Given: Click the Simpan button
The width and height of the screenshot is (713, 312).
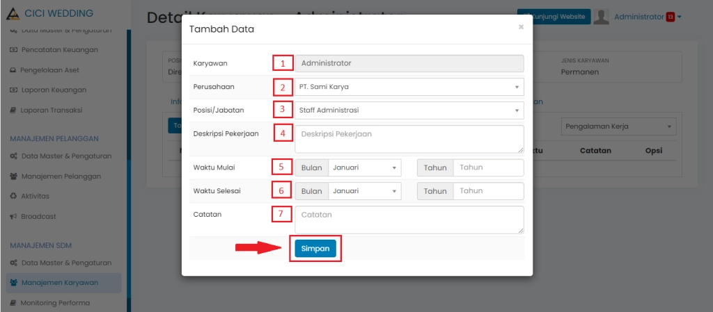Looking at the screenshot, I should click(315, 248).
